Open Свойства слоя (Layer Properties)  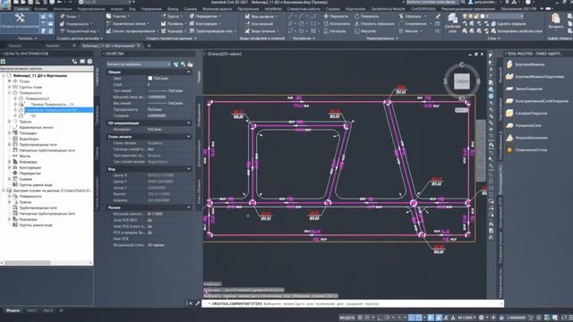click(x=452, y=23)
